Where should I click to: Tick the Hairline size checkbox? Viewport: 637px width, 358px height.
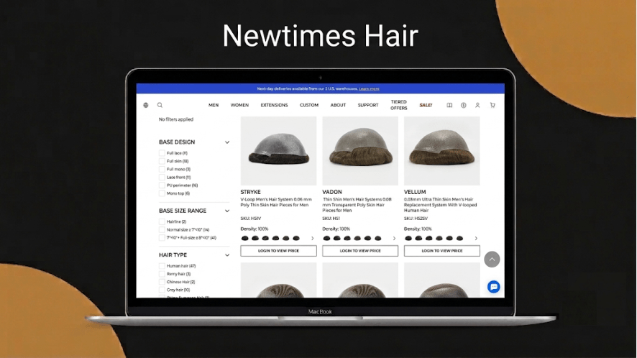[x=162, y=222]
